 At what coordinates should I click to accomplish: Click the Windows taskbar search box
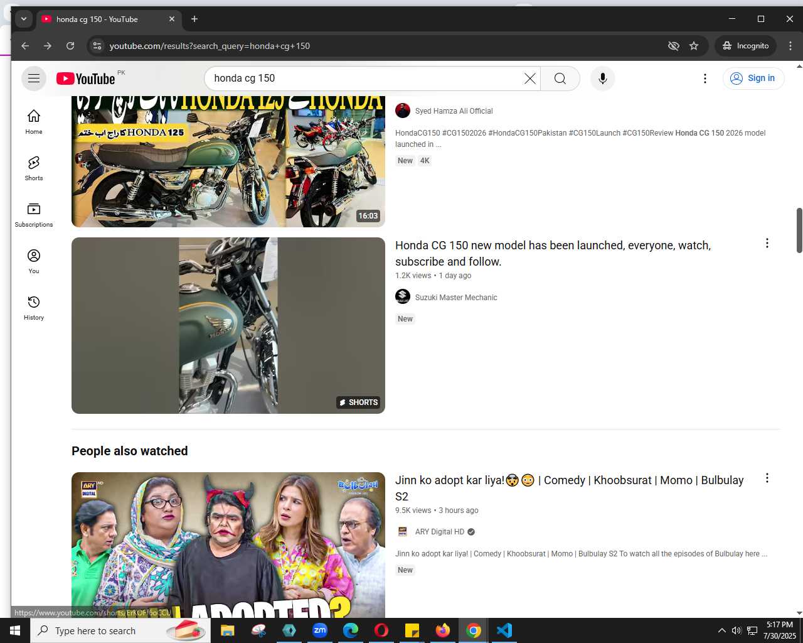click(x=120, y=630)
